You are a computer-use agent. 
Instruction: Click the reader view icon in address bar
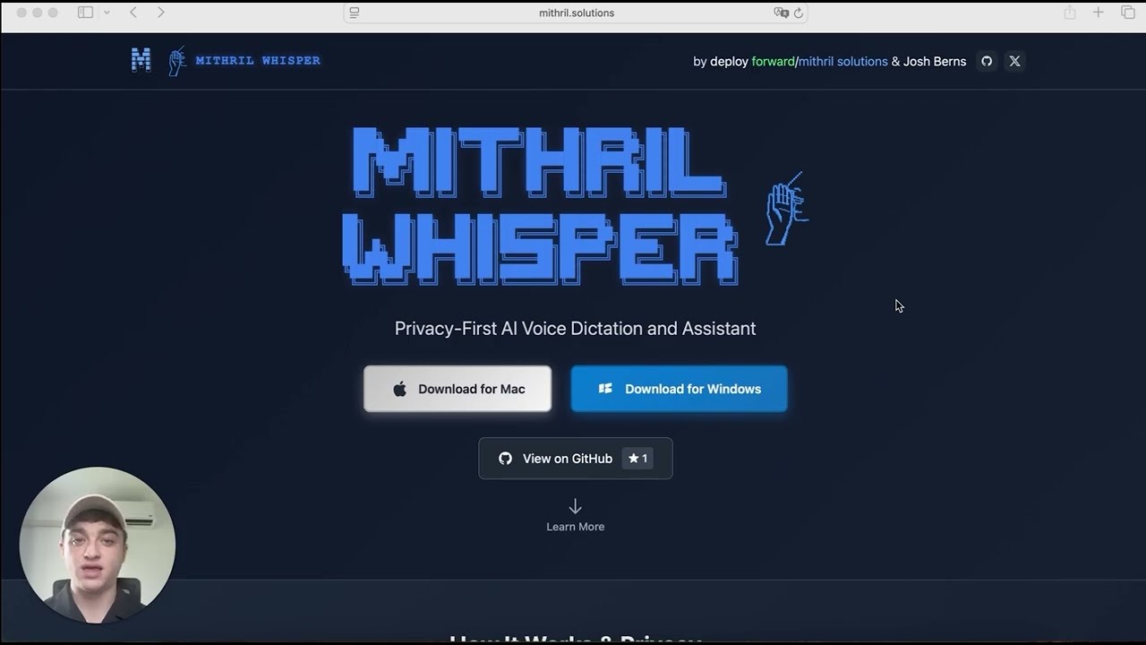355,13
